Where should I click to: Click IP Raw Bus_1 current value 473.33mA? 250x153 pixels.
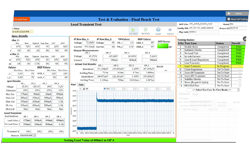point(89,47)
